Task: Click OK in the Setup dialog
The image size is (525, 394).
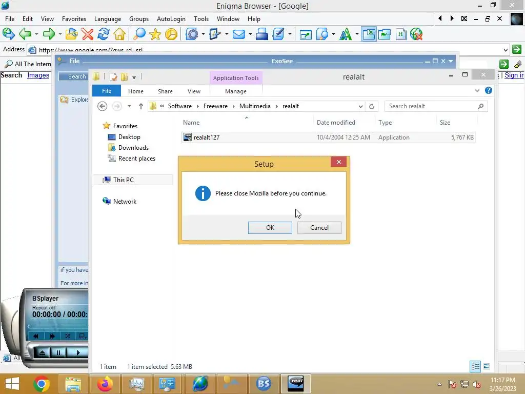Action: point(270,227)
